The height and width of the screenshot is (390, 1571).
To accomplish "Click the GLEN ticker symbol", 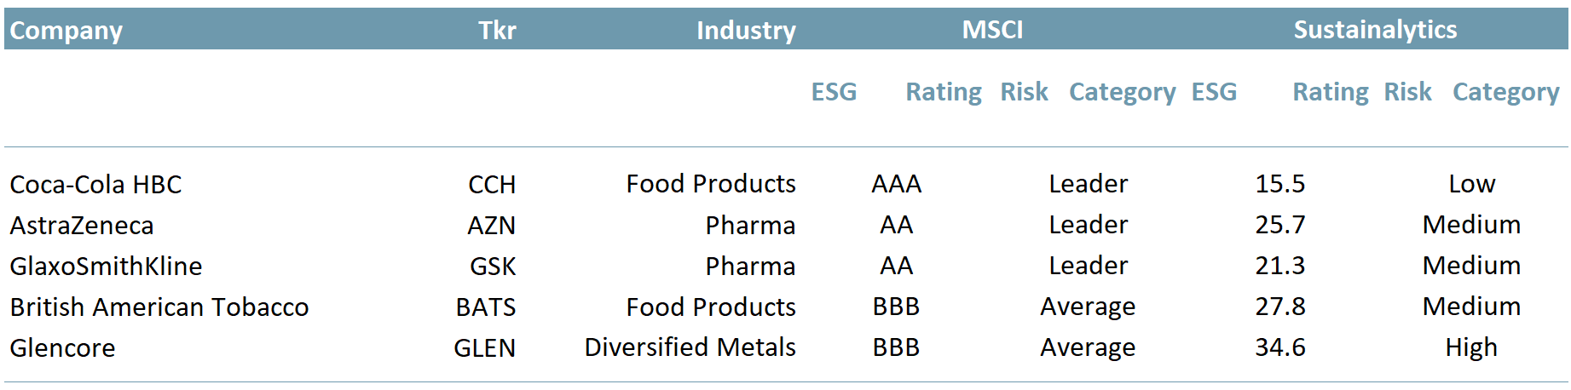I will tap(484, 348).
